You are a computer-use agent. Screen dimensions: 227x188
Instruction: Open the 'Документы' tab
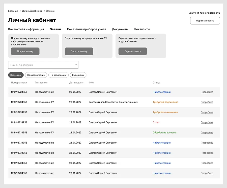[x=120, y=29]
